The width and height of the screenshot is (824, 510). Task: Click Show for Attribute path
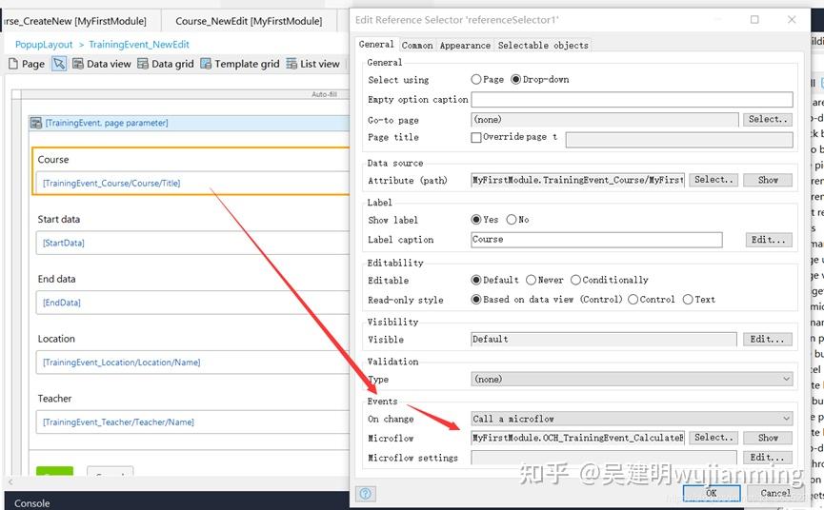[x=768, y=180]
